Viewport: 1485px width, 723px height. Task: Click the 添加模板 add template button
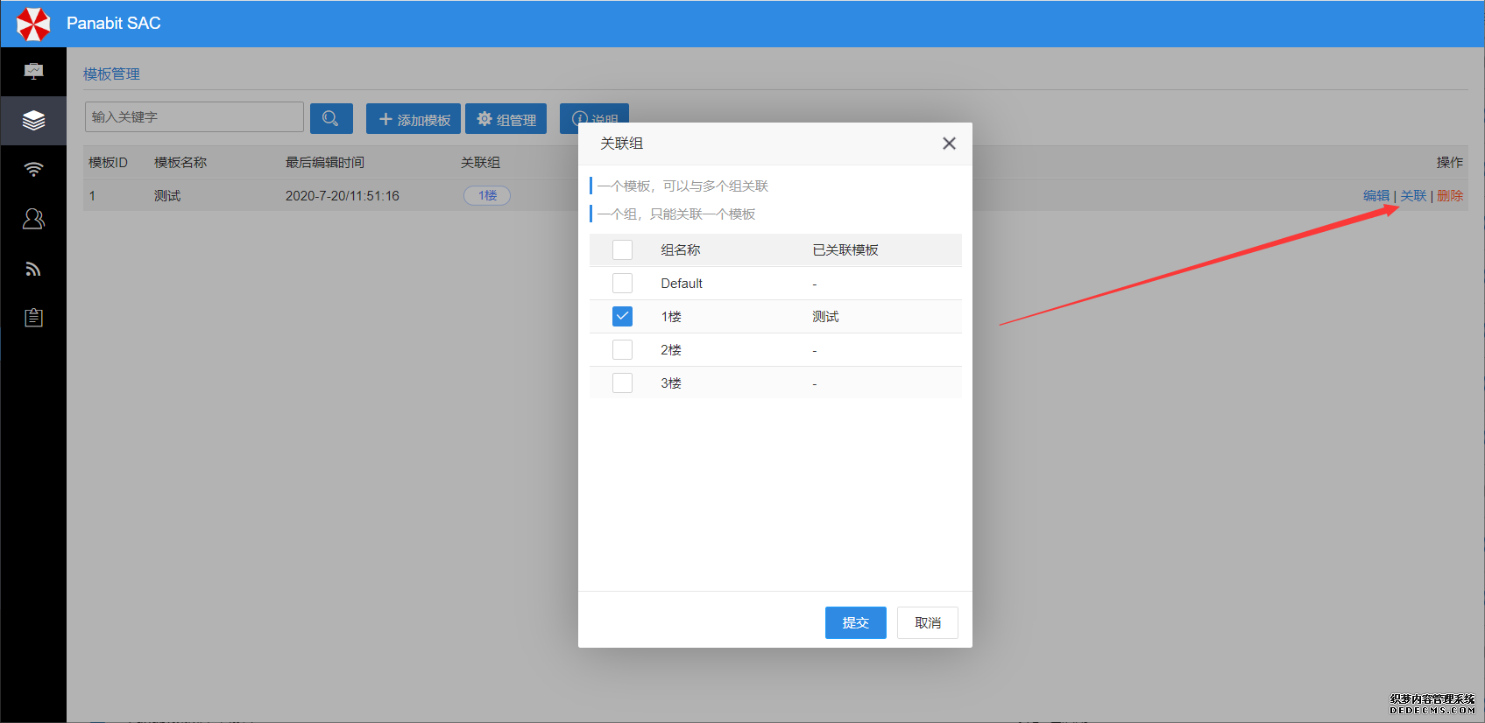[414, 119]
